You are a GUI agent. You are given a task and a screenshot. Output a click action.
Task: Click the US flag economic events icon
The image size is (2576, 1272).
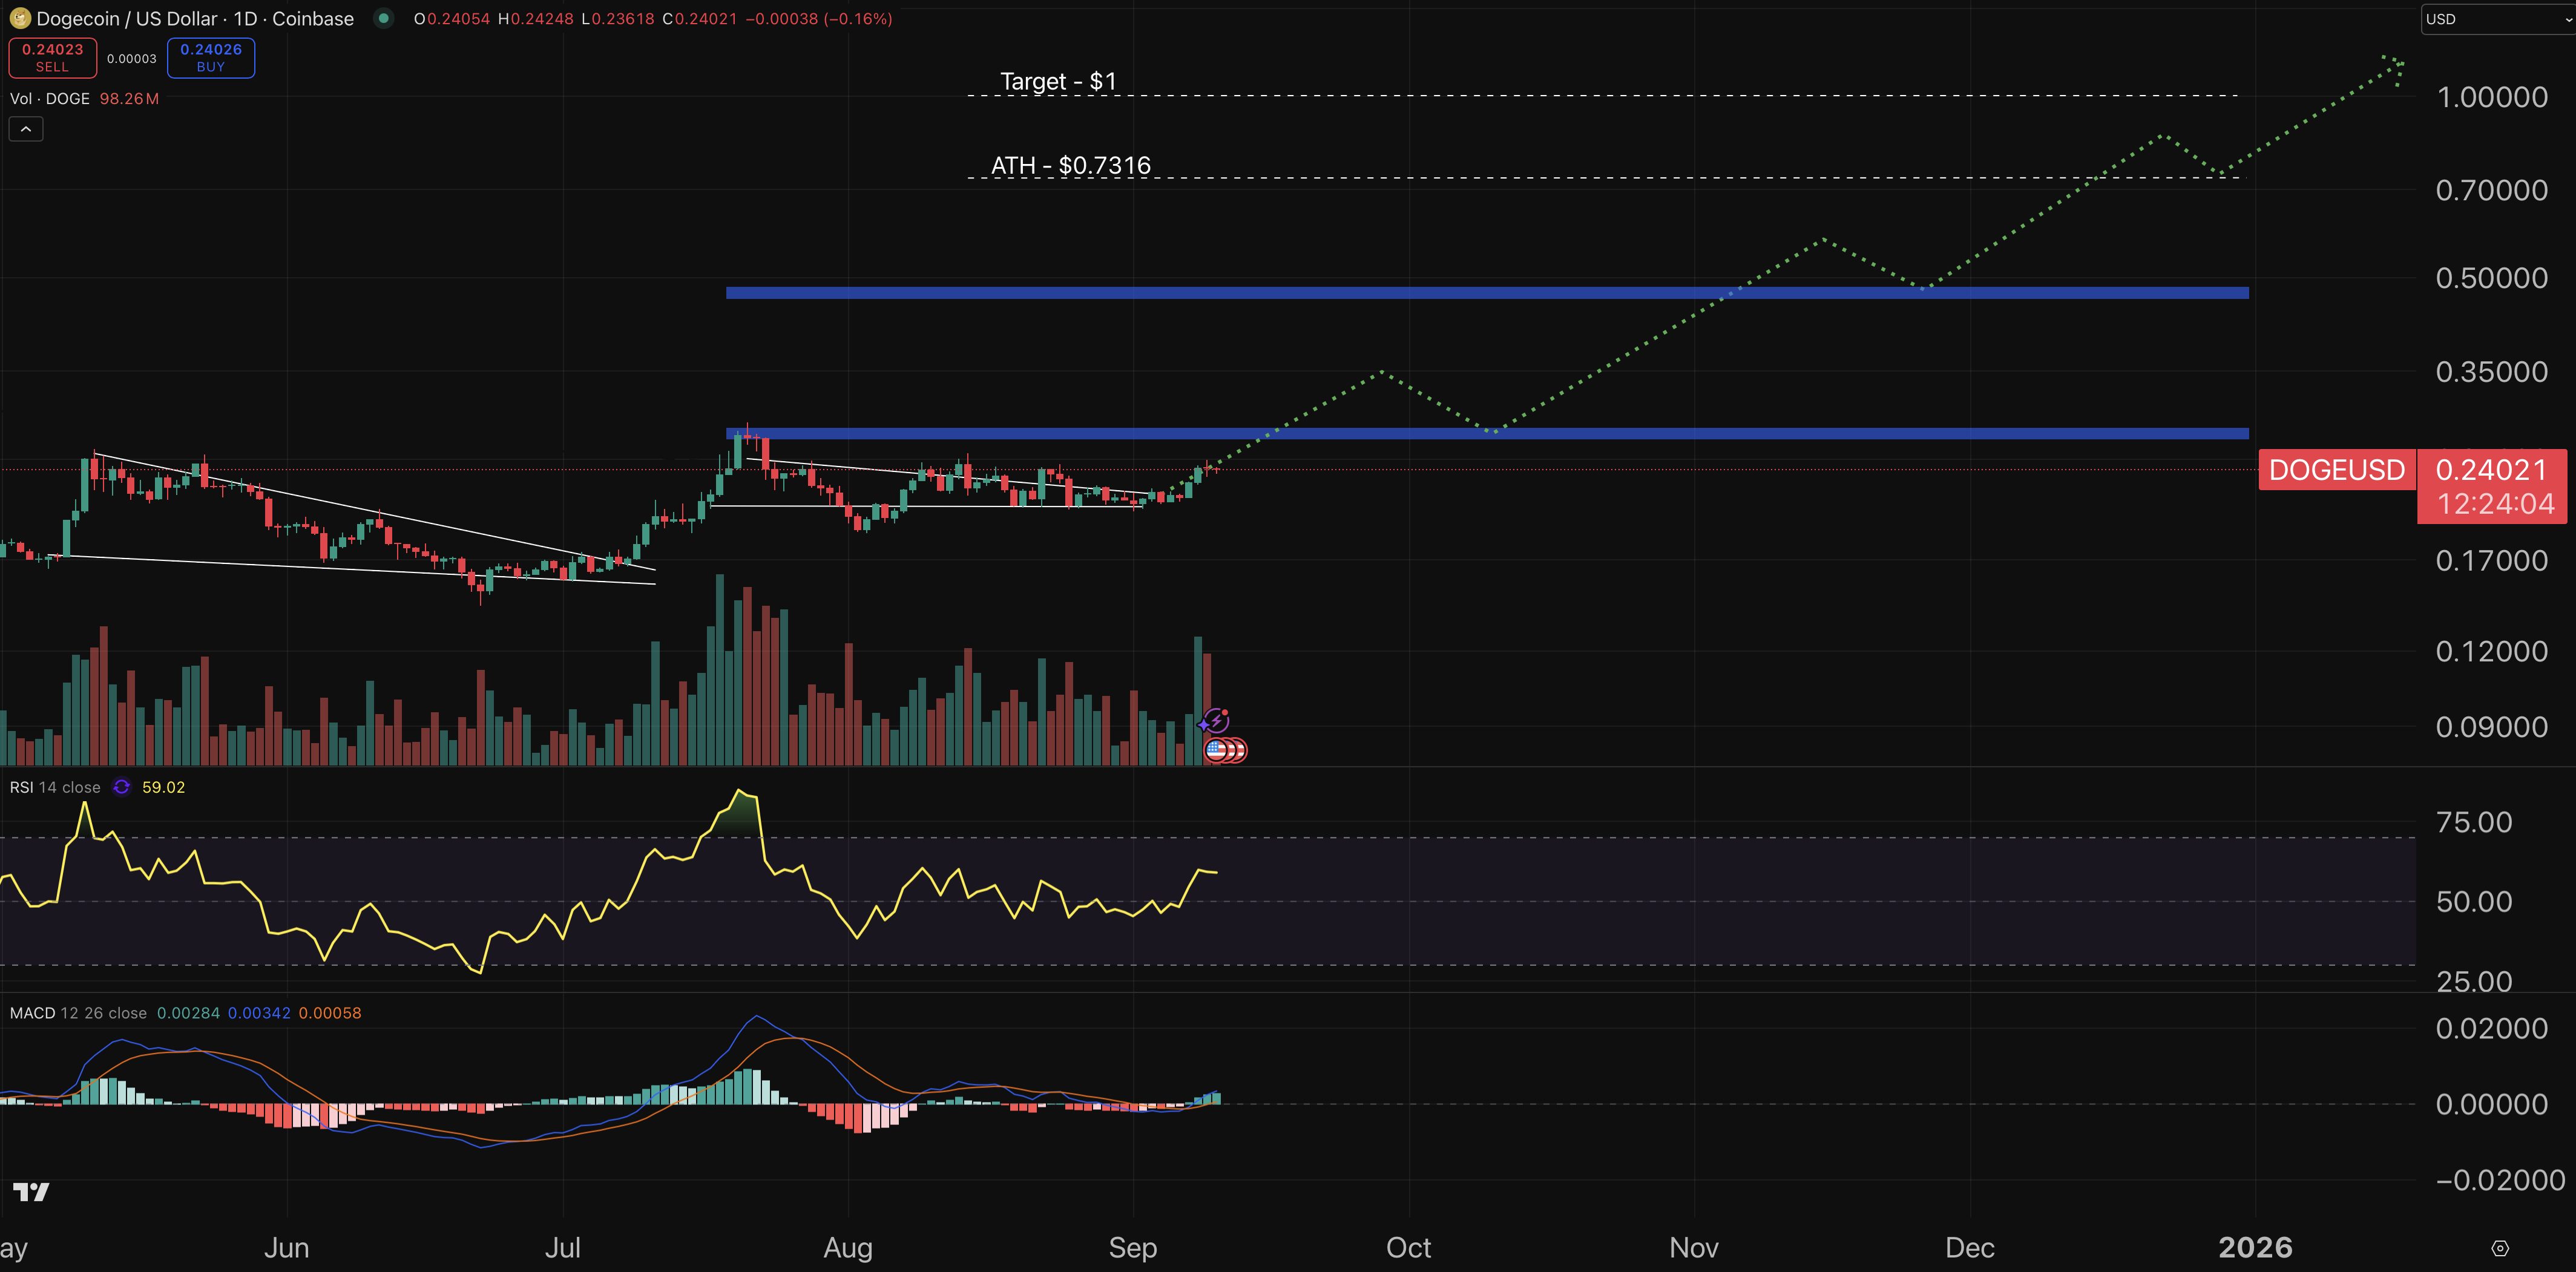(1216, 749)
